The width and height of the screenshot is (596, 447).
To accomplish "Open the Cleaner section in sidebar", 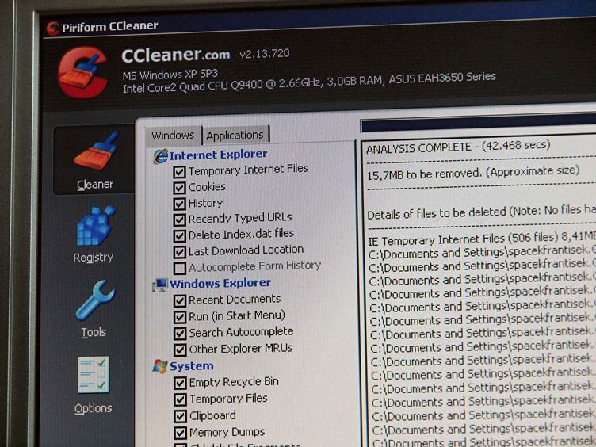I will 95,160.
